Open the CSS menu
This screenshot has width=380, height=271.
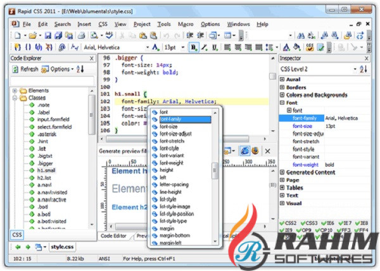point(103,24)
